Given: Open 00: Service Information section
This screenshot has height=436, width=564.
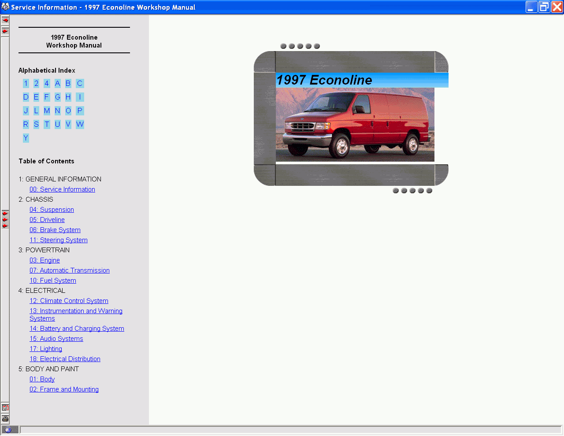Looking at the screenshot, I should 62,189.
